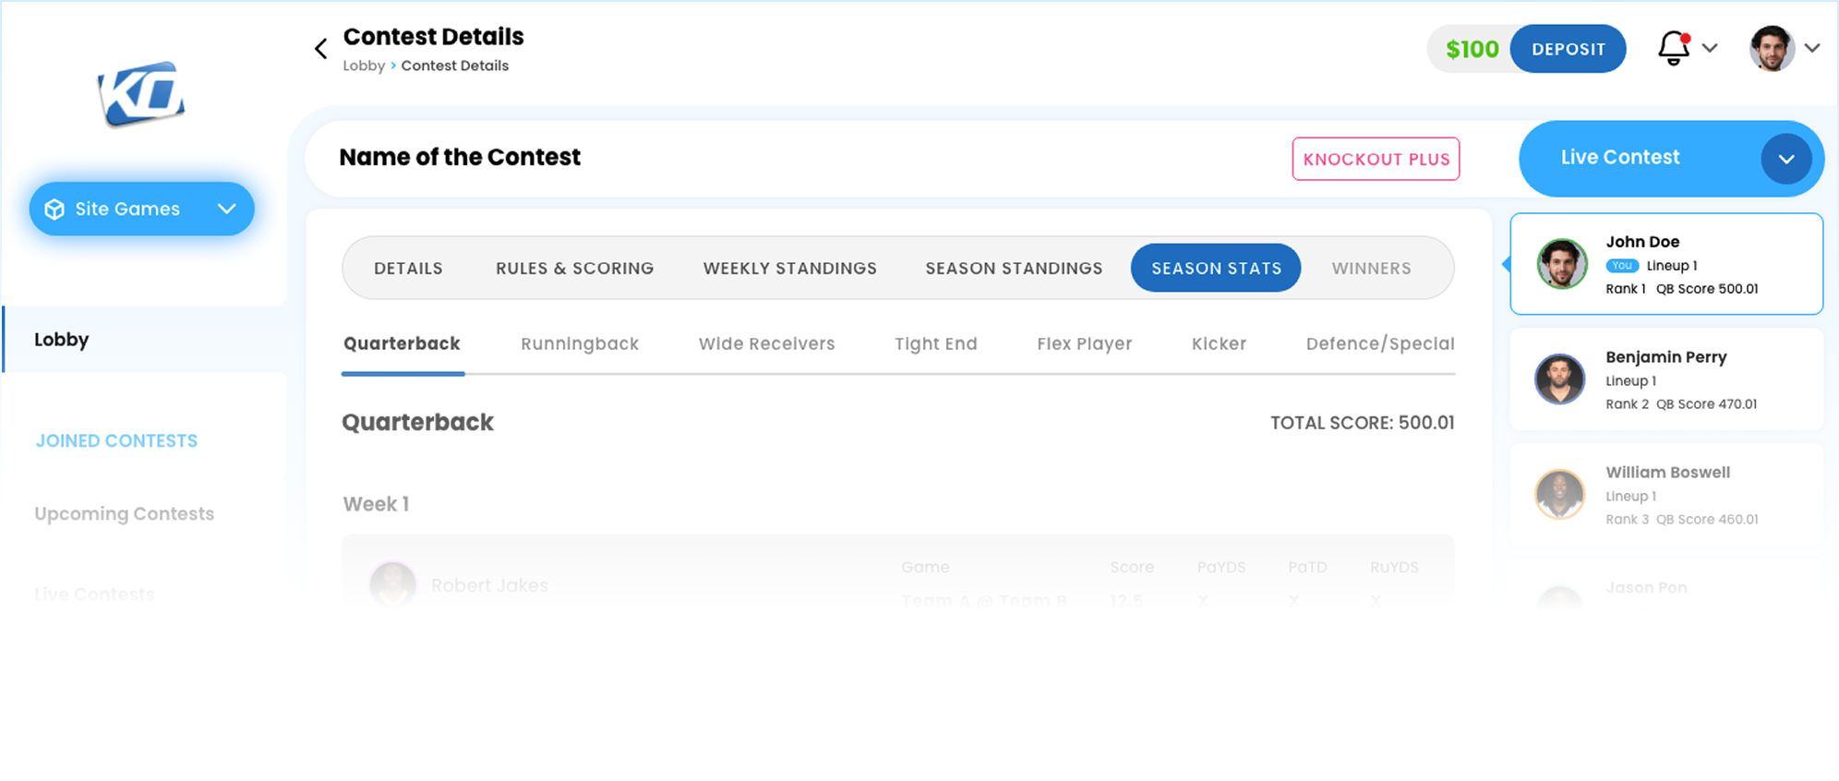Expand the Live Contest dropdown chevron
Viewport: 1839px width, 781px height.
pos(1785,159)
